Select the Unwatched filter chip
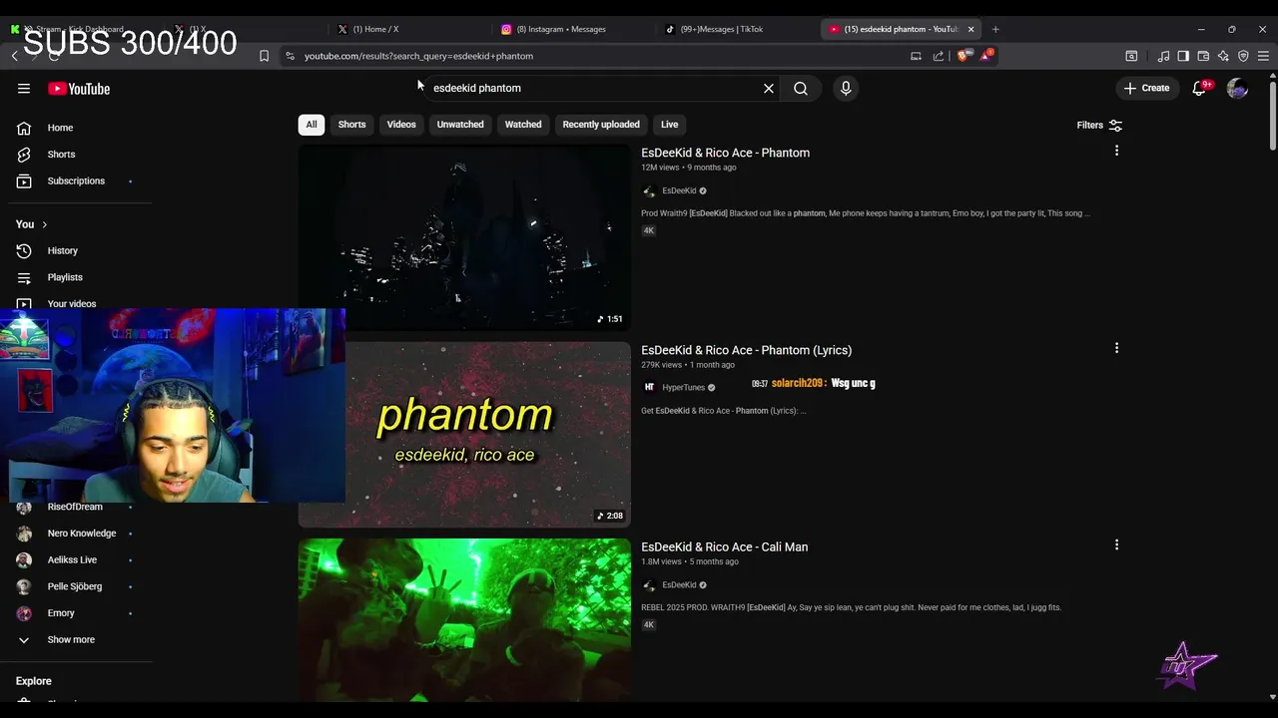This screenshot has width=1278, height=718. tap(460, 125)
